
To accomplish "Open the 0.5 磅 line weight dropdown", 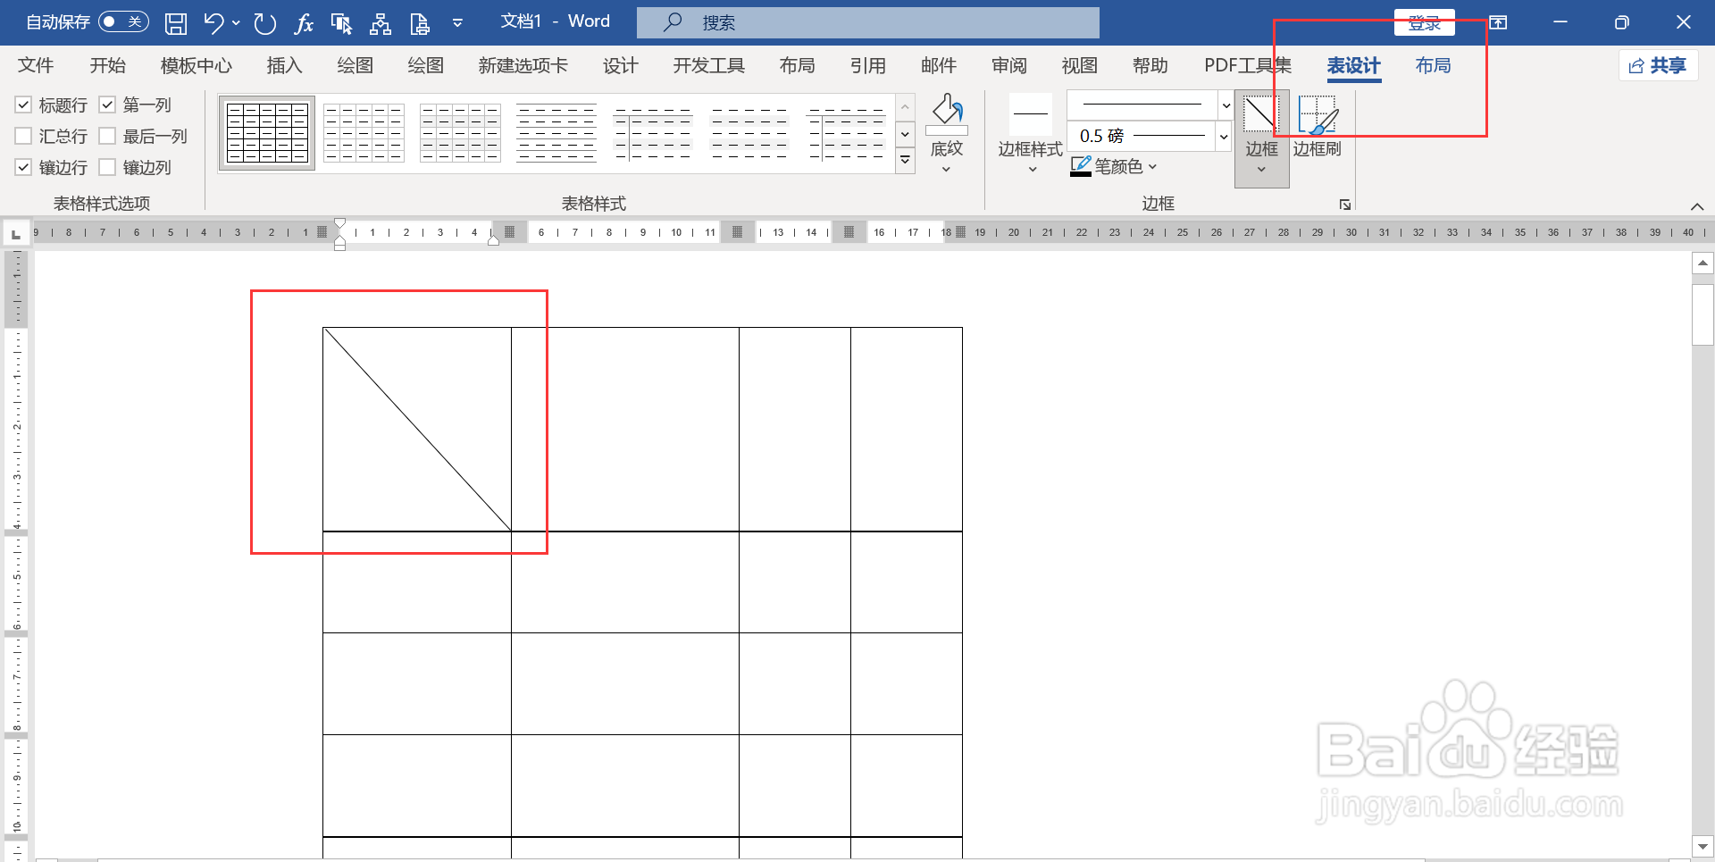I will (x=1223, y=136).
